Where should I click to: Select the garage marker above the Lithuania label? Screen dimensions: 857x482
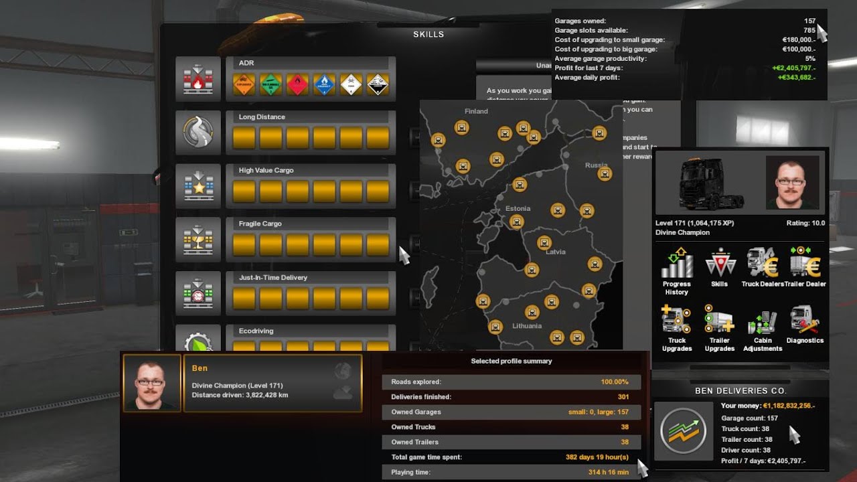coord(532,312)
